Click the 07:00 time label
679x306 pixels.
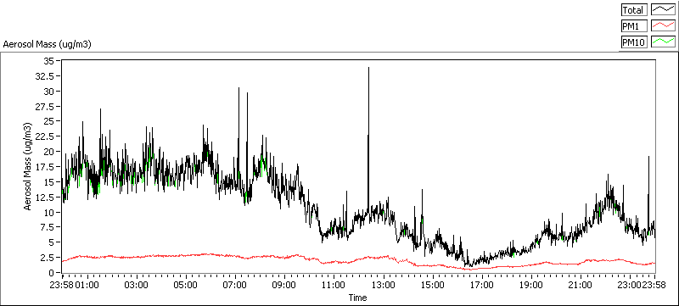coord(235,285)
